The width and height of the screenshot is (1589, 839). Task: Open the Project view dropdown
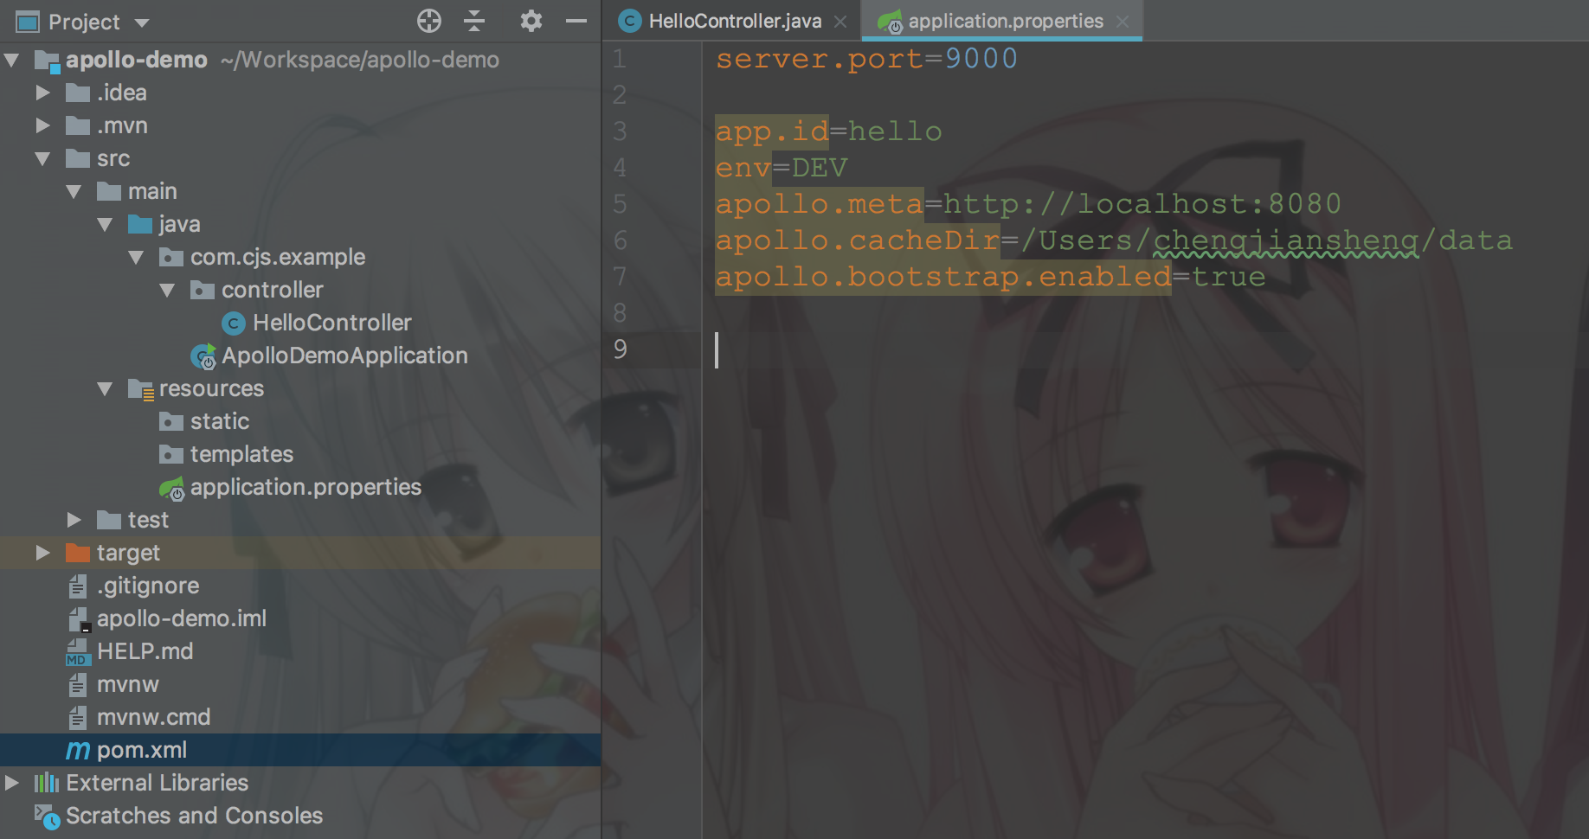(x=142, y=22)
